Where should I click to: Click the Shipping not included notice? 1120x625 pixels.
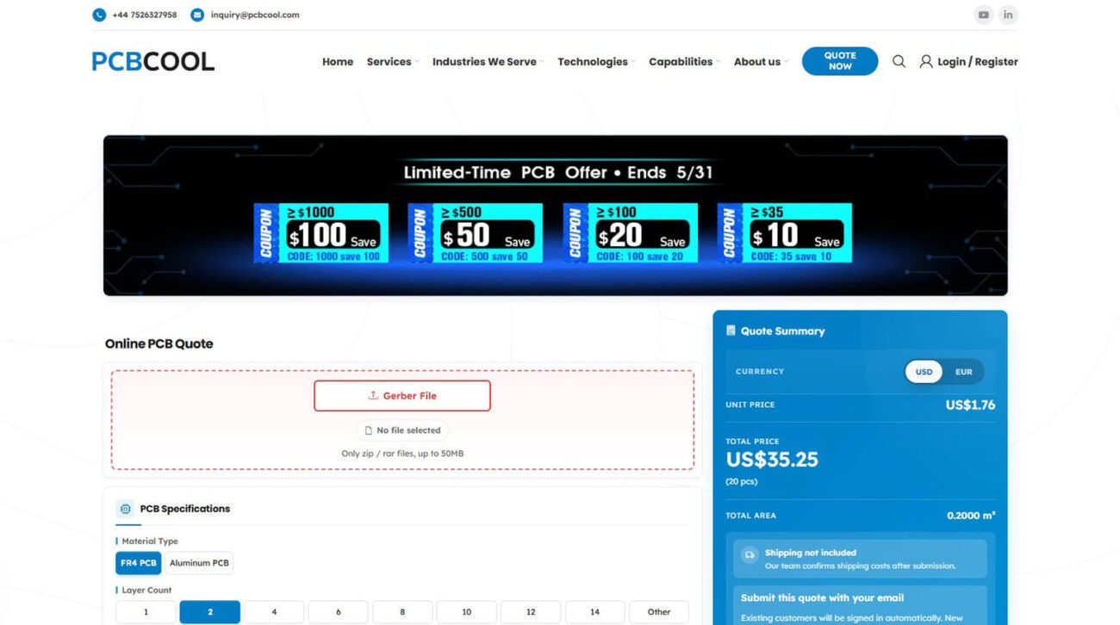tap(860, 560)
